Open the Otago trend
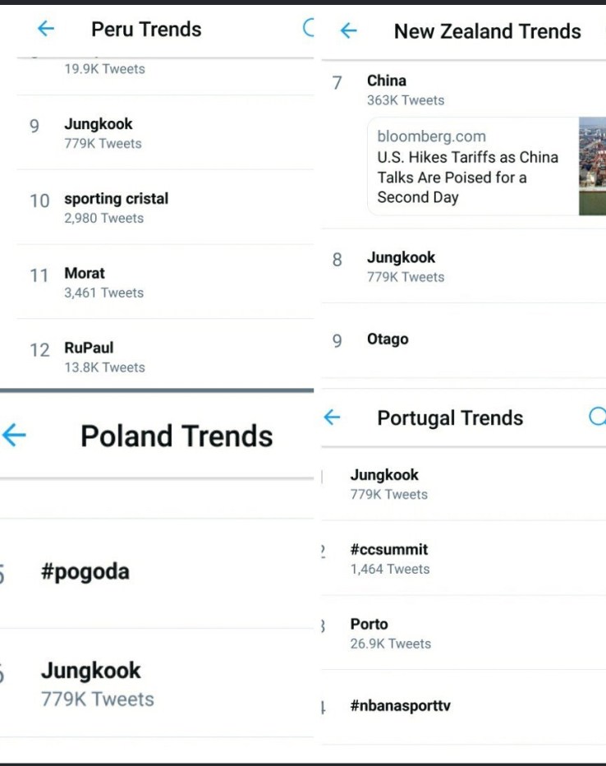The width and height of the screenshot is (606, 766). [x=388, y=339]
